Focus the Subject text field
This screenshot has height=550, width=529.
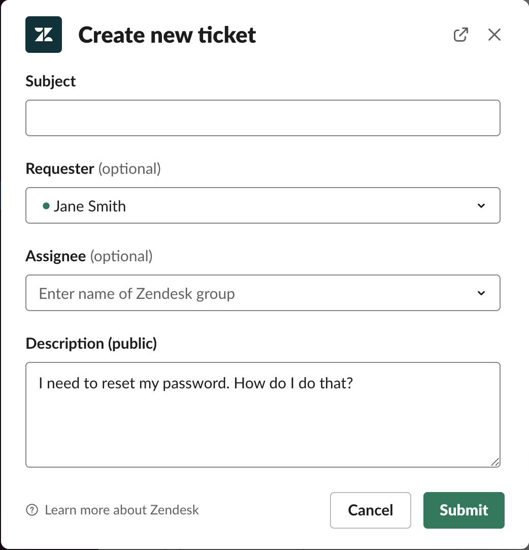[x=262, y=118]
